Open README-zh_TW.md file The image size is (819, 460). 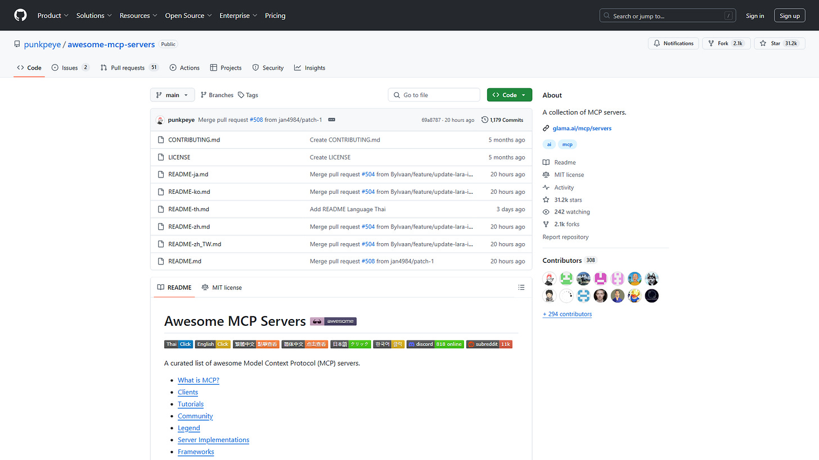195,244
